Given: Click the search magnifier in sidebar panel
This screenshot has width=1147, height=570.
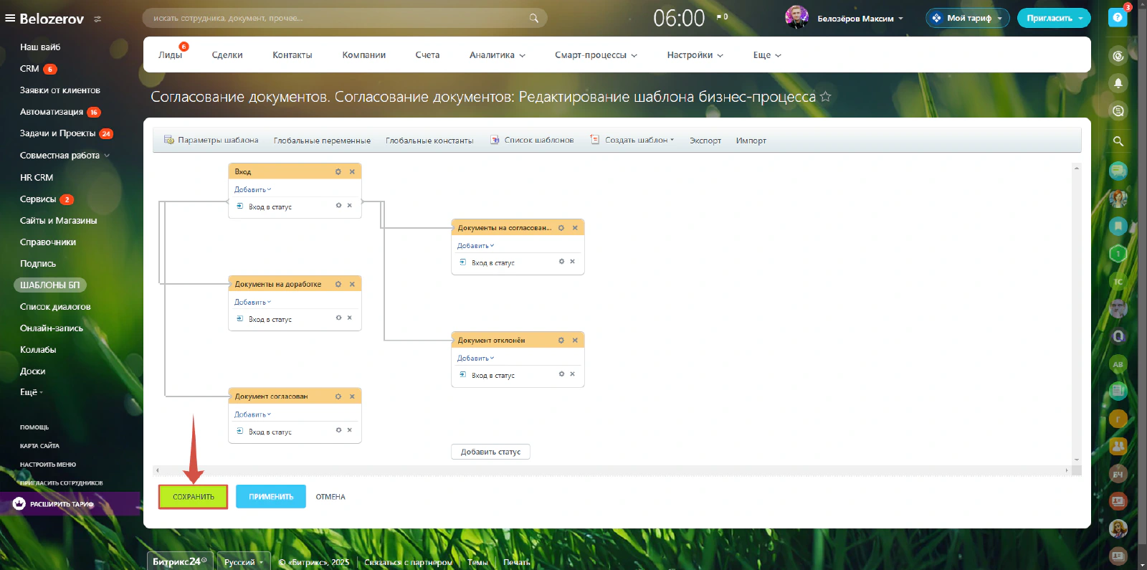Looking at the screenshot, I should pos(1118,141).
